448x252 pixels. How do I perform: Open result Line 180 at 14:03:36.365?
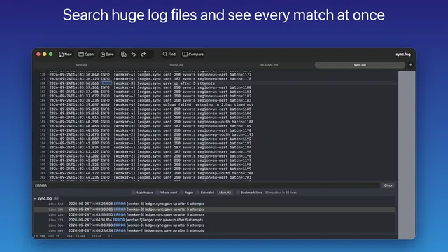[x=214, y=209]
